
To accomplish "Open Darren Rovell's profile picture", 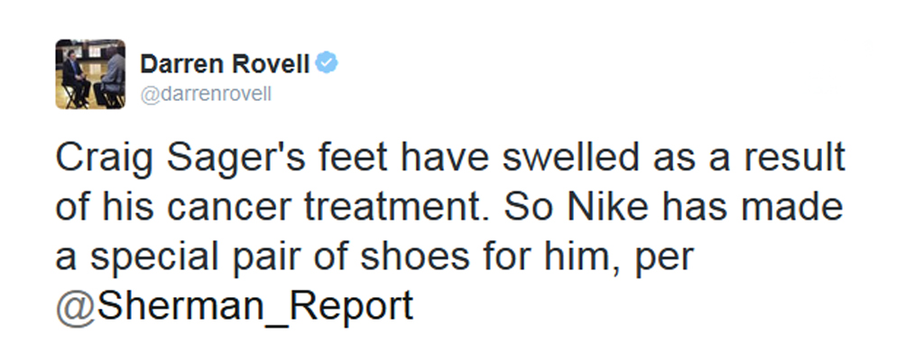I will (x=90, y=74).
